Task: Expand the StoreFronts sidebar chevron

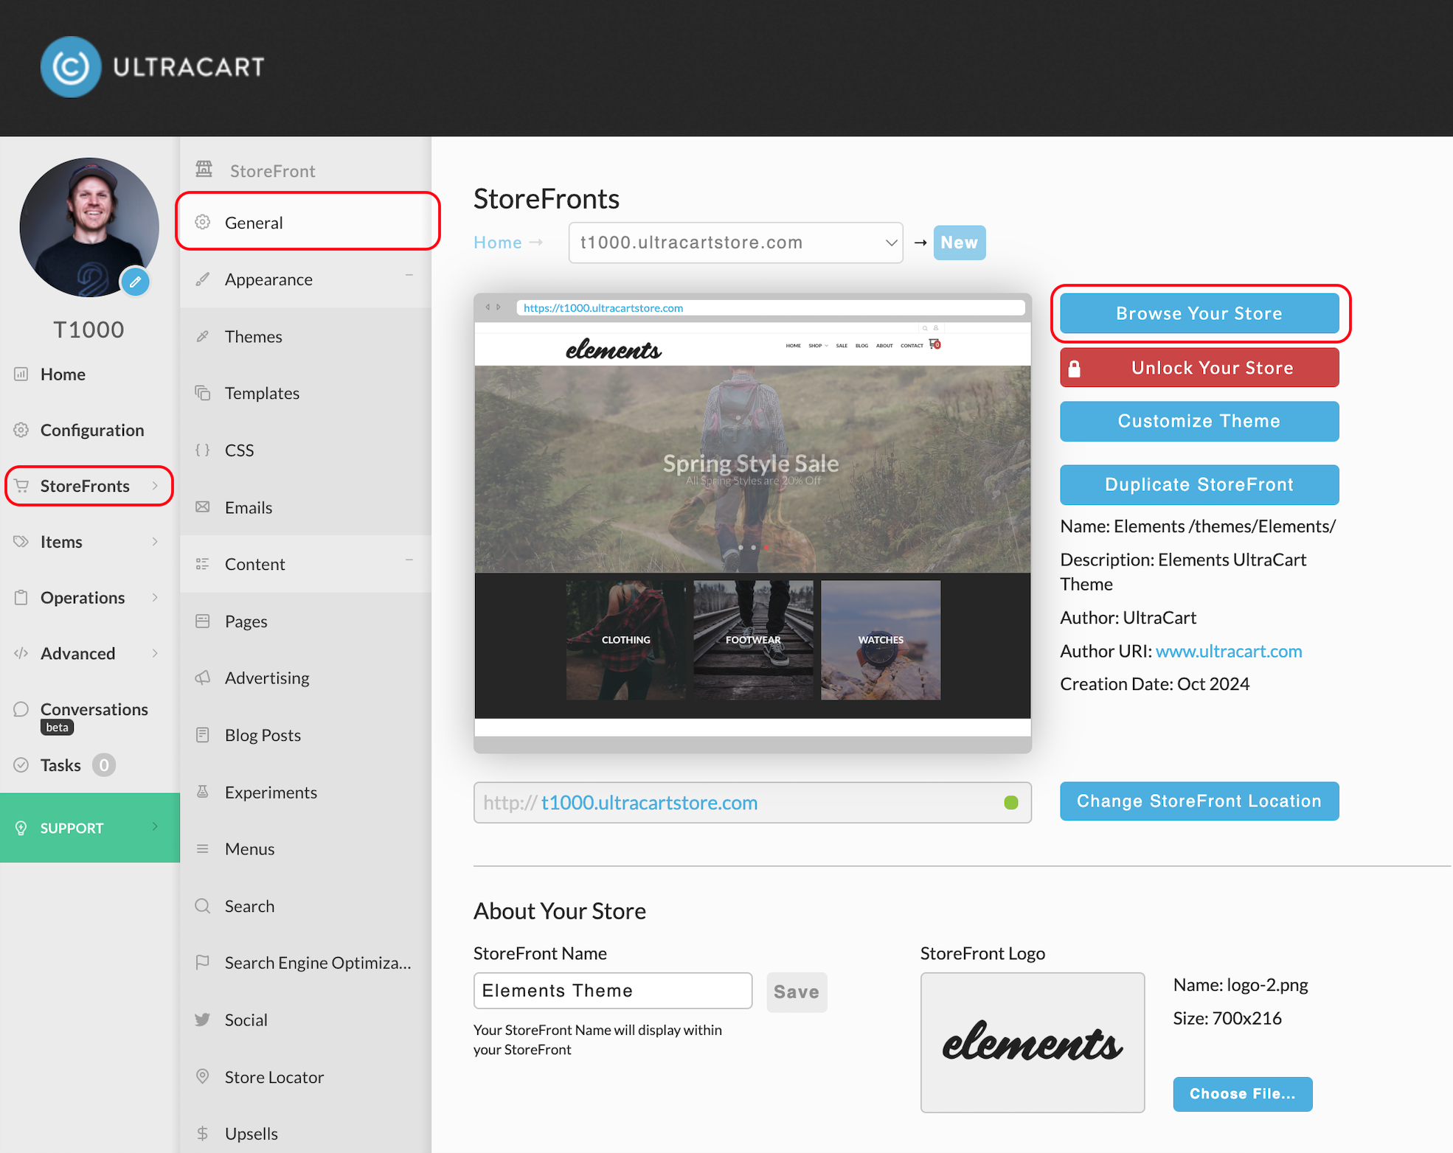Action: [x=155, y=485]
